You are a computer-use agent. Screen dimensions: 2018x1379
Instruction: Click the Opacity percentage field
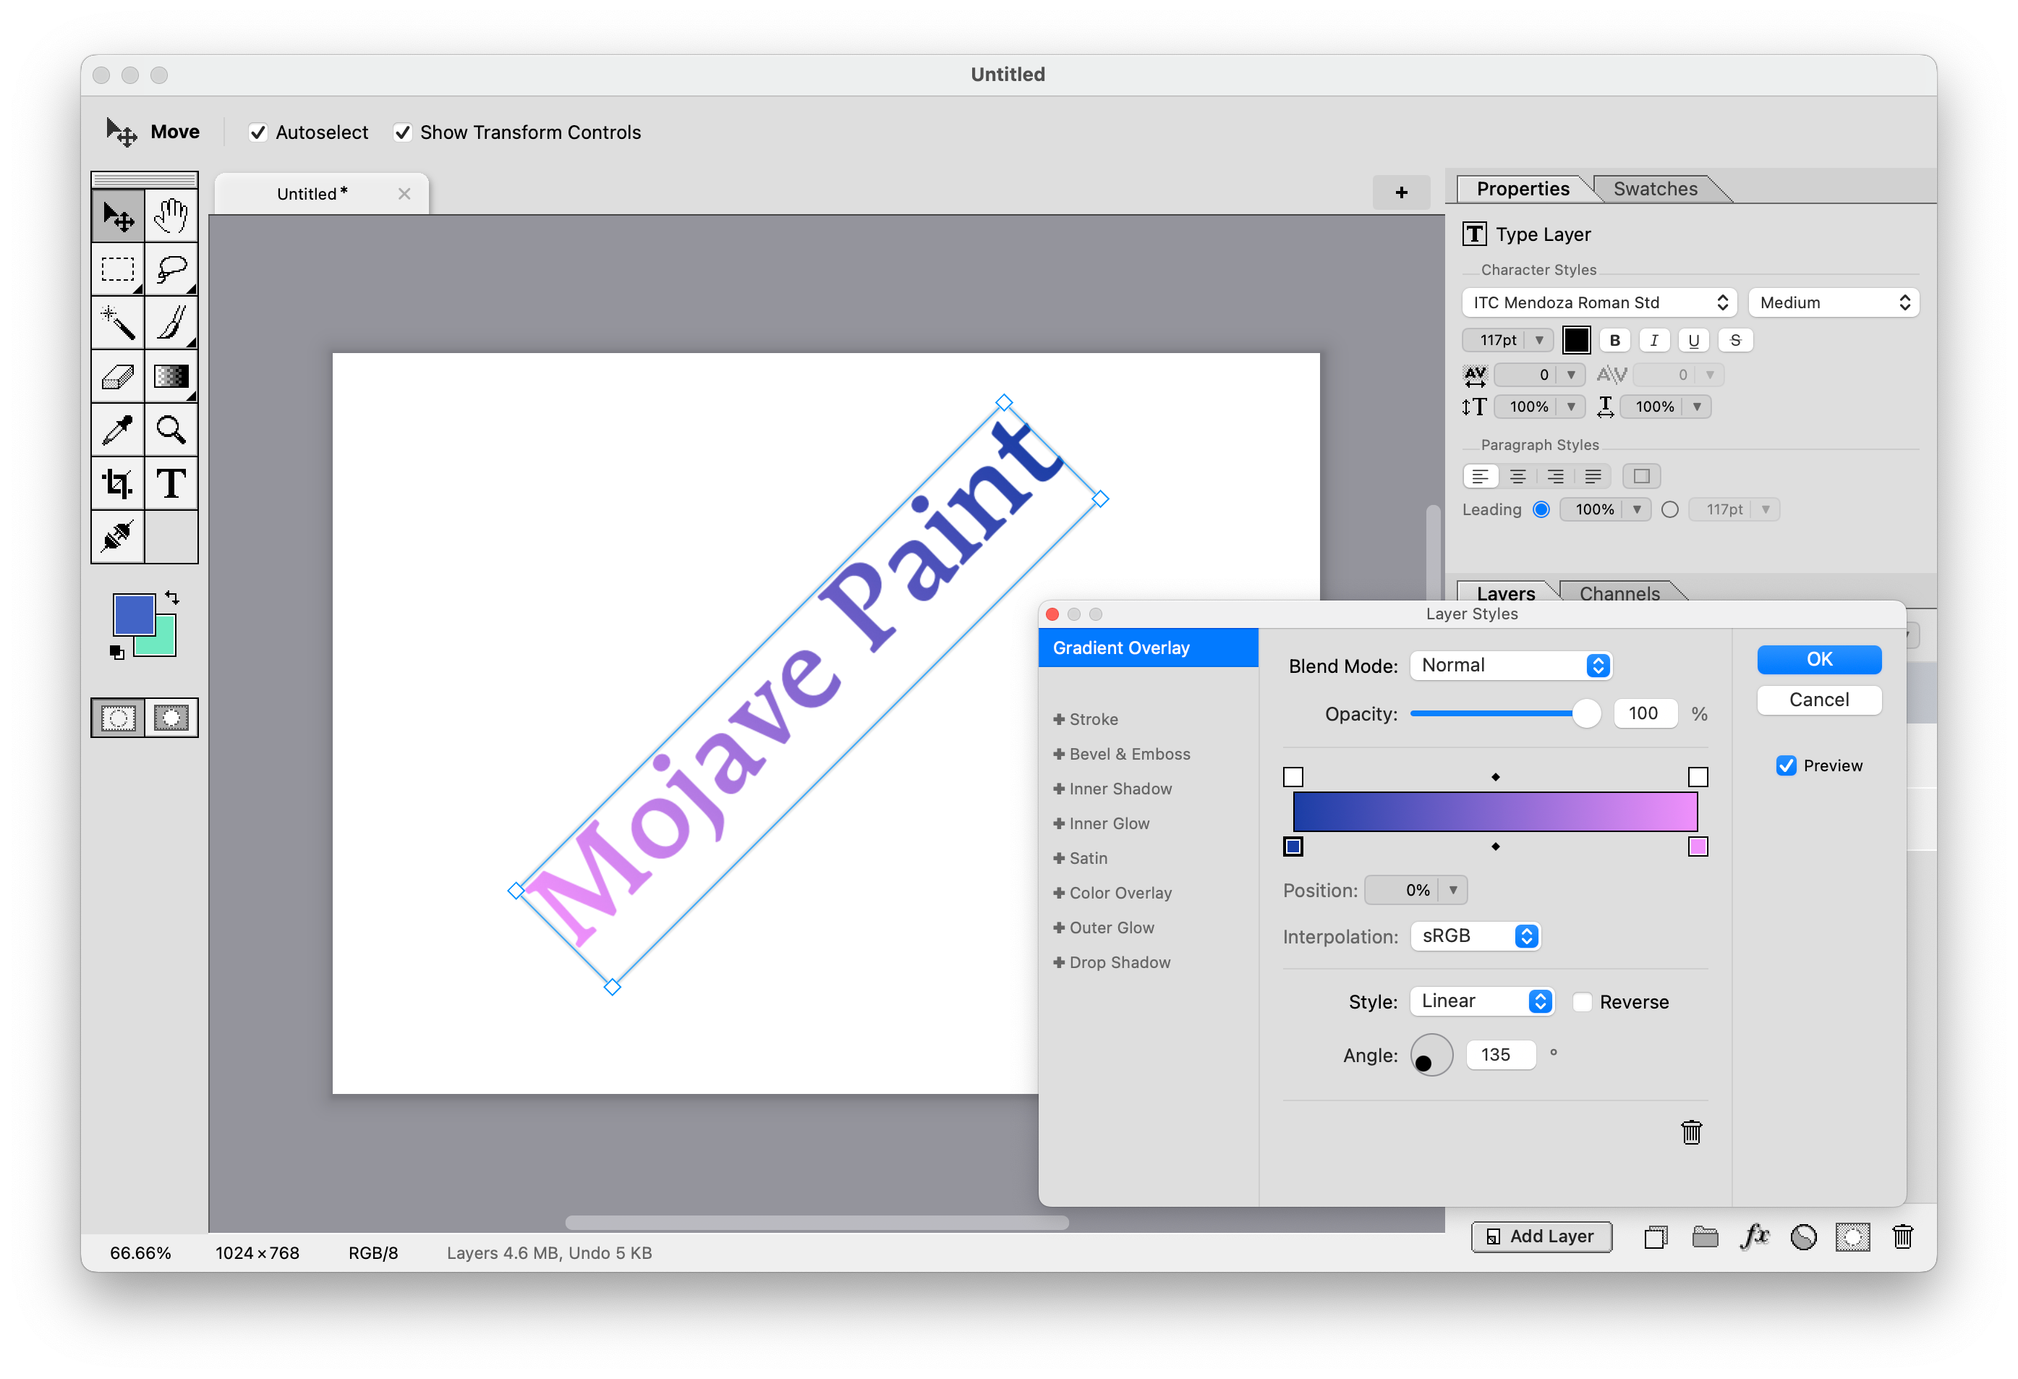(x=1645, y=714)
